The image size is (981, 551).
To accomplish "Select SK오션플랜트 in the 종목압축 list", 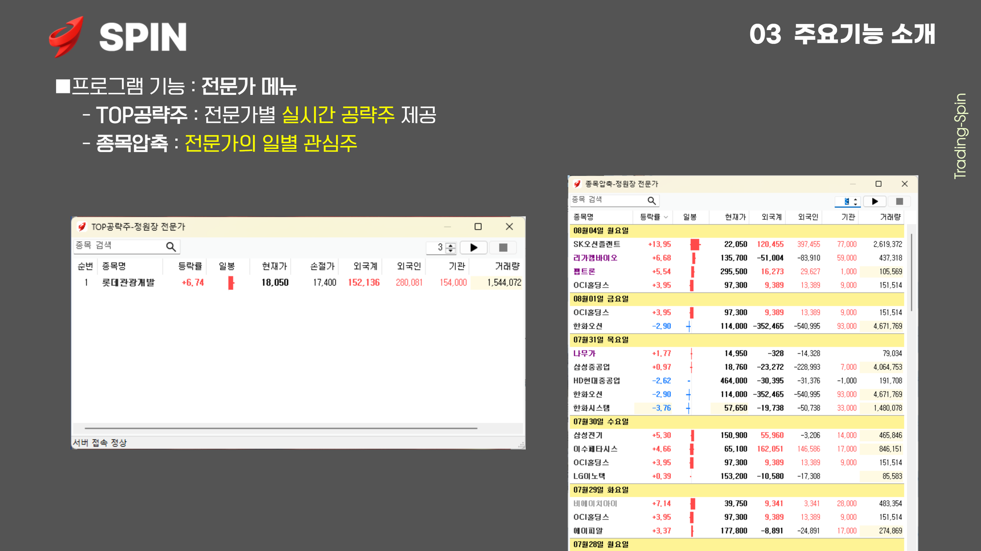I will tap(596, 244).
